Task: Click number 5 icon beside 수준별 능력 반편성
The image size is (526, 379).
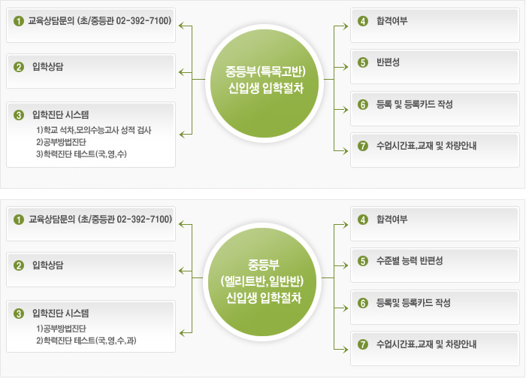Action: pos(363,261)
